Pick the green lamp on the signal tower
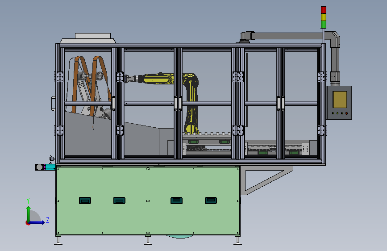The height and width of the screenshot is (251, 387). [x=323, y=25]
